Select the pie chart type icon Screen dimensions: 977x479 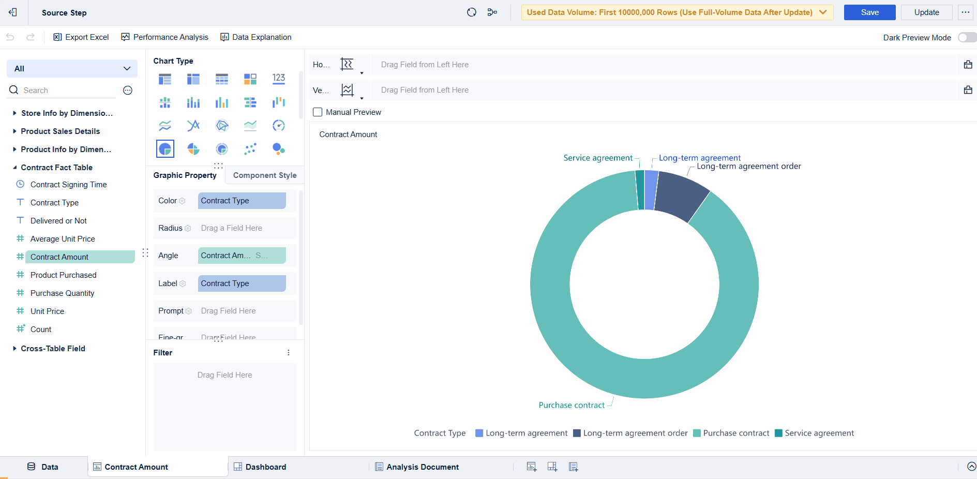(165, 149)
